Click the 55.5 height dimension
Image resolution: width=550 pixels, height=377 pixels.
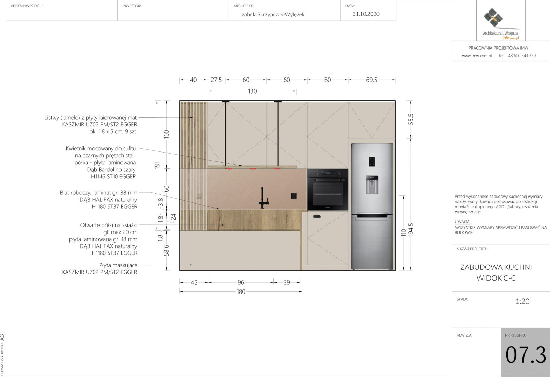pos(411,119)
